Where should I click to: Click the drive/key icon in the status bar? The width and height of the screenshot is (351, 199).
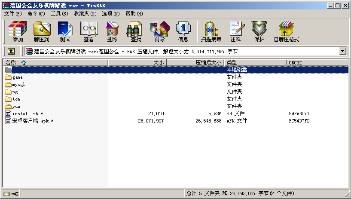click(11, 194)
